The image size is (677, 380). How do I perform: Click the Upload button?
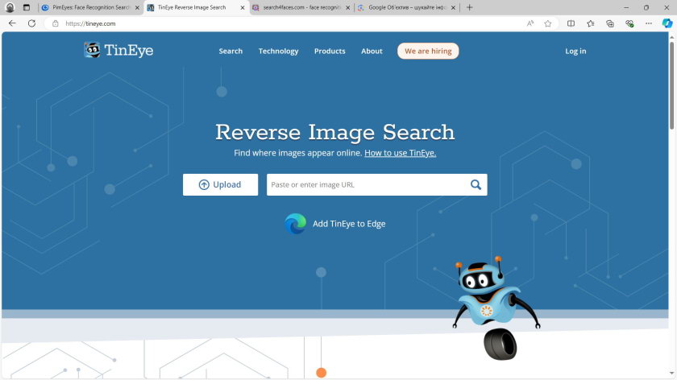coord(220,184)
